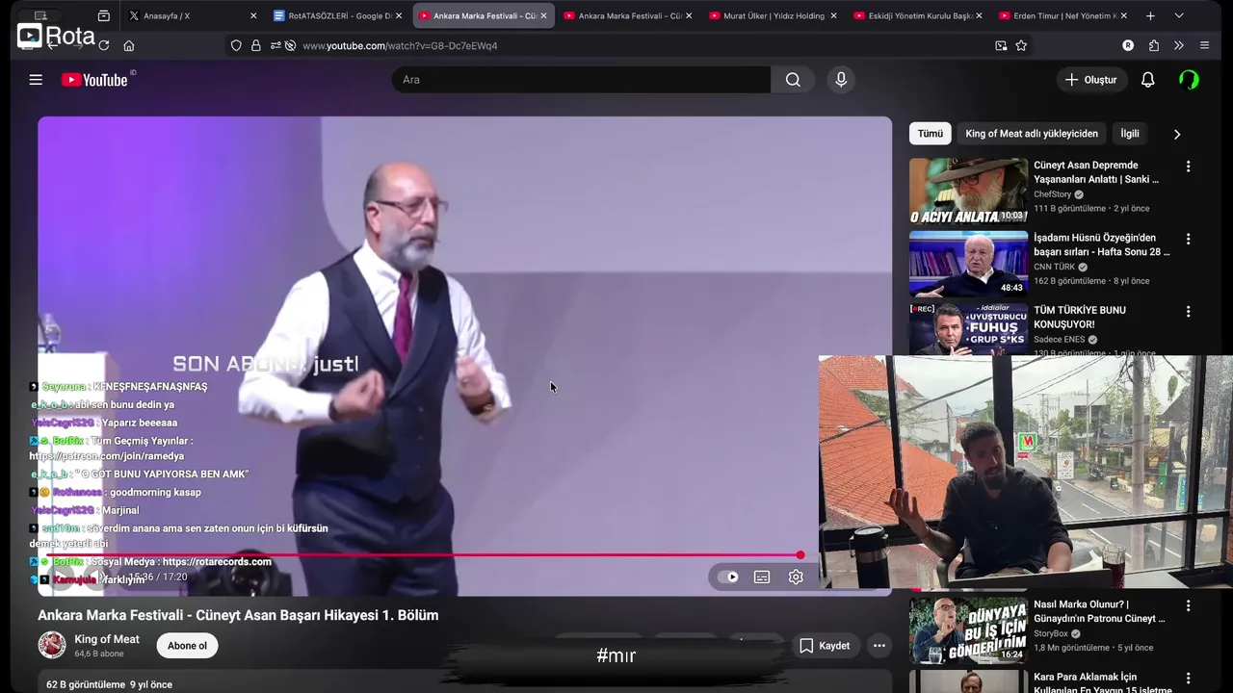Toggle the autoplay switch in player
The height and width of the screenshot is (693, 1233).
[728, 577]
